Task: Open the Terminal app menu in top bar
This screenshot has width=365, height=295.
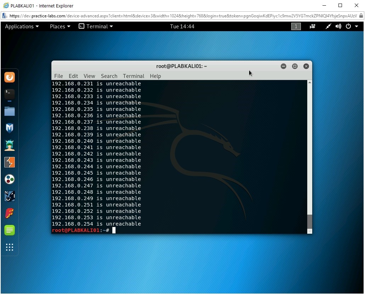Action: point(96,27)
